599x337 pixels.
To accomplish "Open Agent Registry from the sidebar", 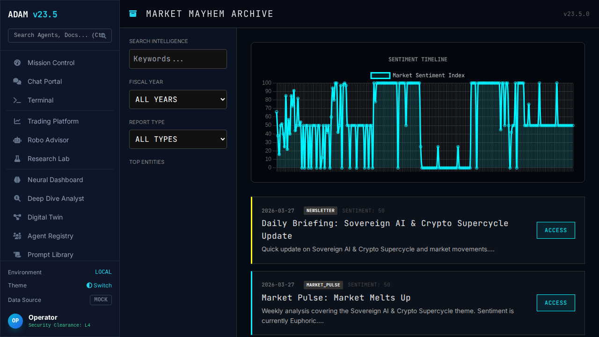I will (51, 236).
